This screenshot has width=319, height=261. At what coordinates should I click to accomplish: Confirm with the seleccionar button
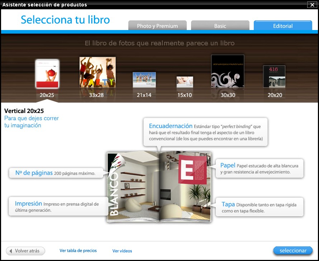[293, 251]
